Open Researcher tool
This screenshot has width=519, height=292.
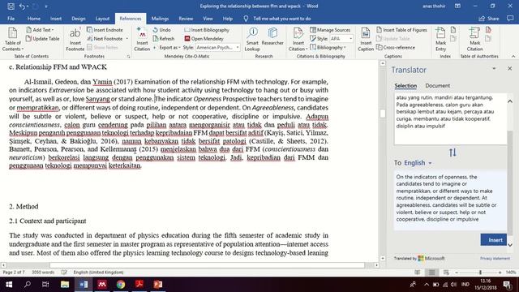tap(272, 36)
